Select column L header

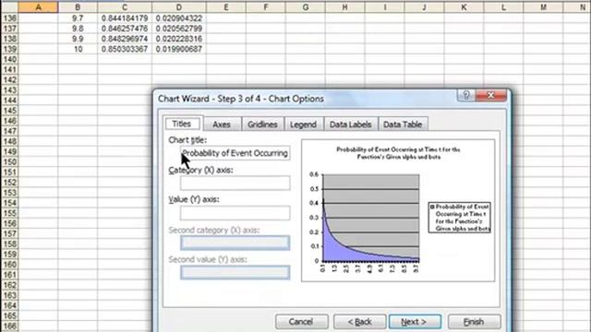click(503, 7)
